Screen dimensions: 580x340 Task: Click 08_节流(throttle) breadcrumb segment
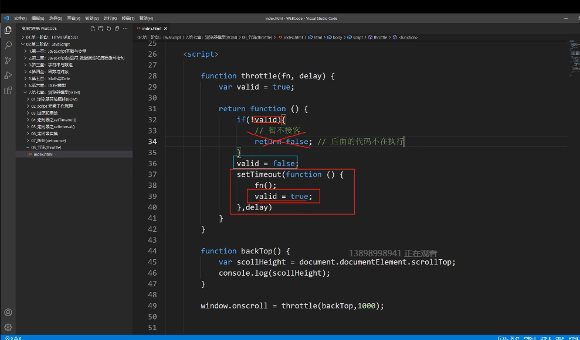point(257,37)
